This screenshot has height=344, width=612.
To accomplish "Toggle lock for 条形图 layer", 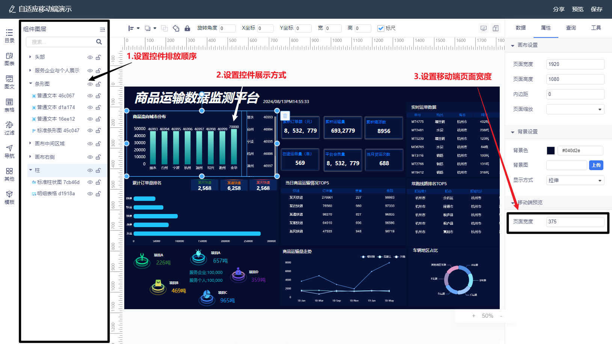I will tap(98, 84).
